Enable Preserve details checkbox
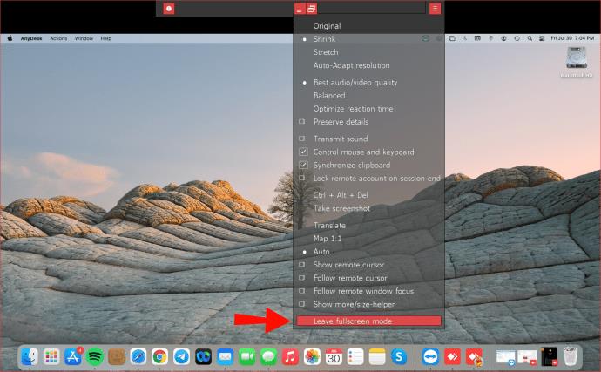601x372 pixels. pyautogui.click(x=302, y=122)
